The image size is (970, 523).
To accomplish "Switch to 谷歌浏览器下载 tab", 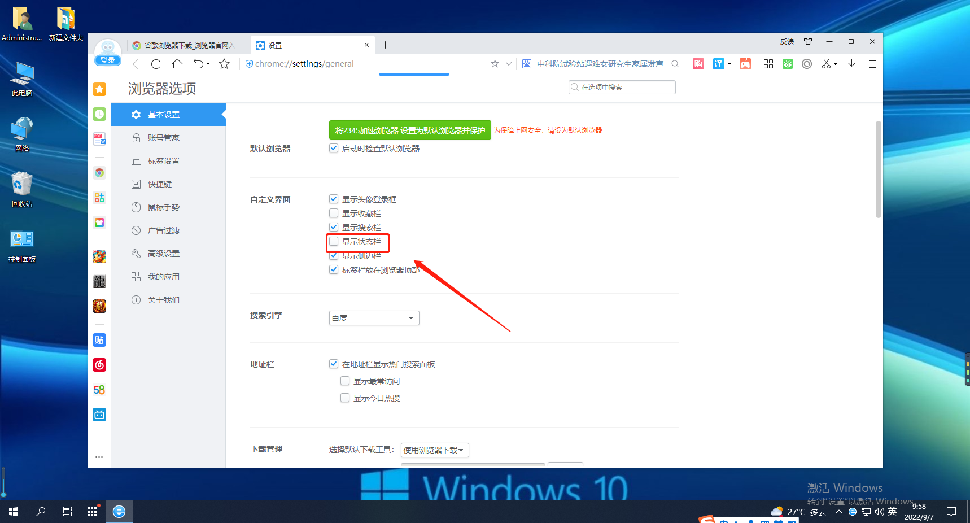I will coord(187,45).
